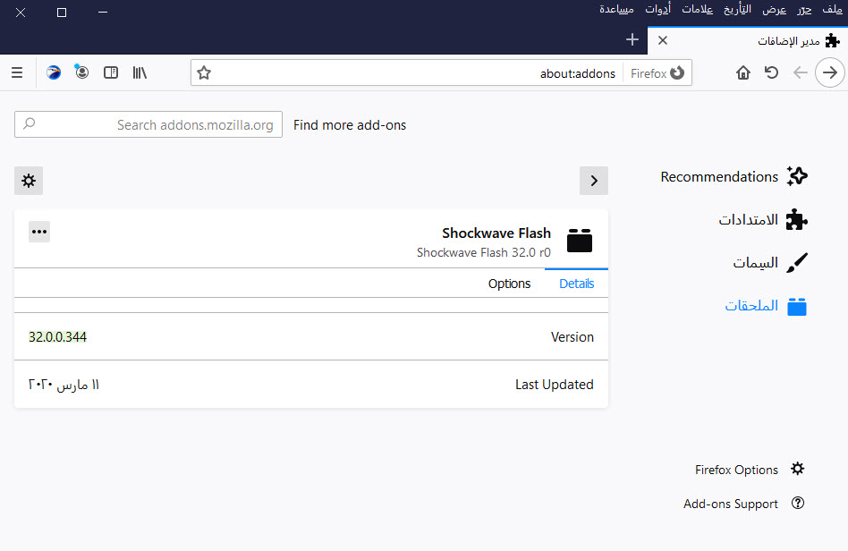Click the Shockwave Flash plugin icon
Viewport: 848px width, 551px height.
[x=580, y=241]
